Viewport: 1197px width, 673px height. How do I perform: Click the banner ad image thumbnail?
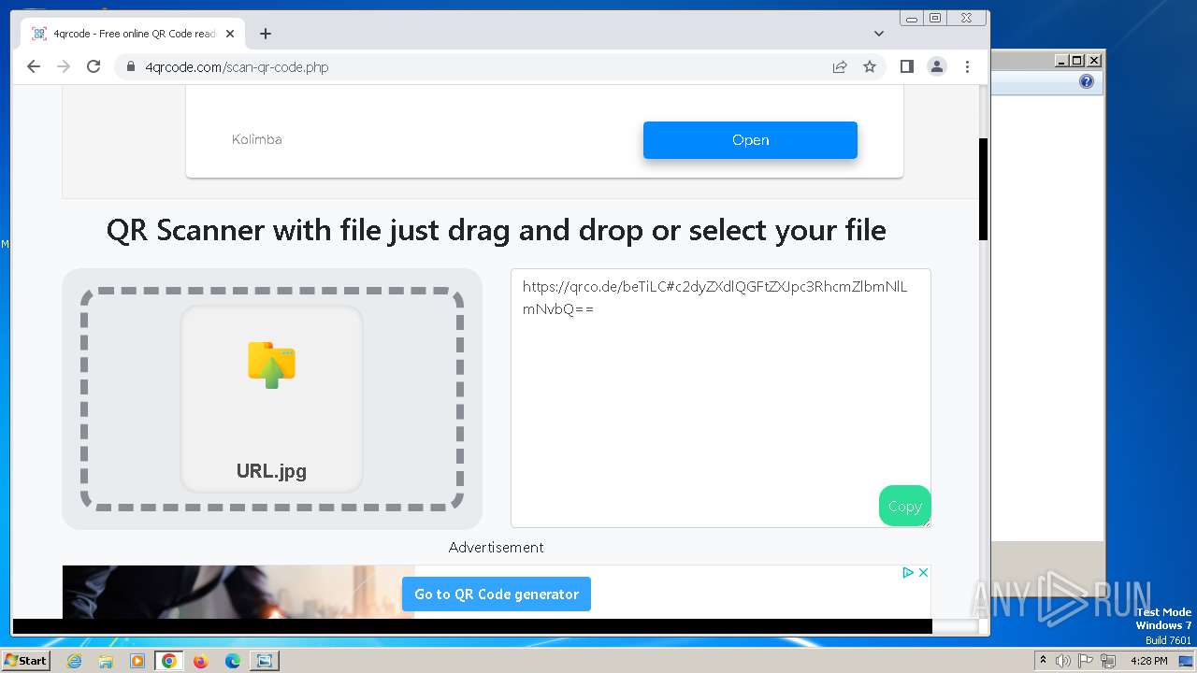238,592
